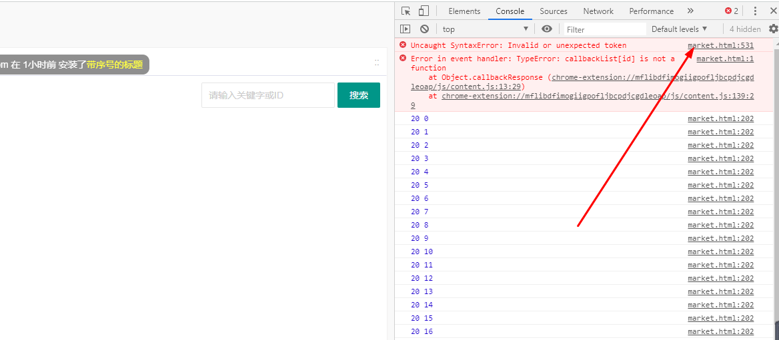The width and height of the screenshot is (779, 340).
Task: Switch to the Elements tab
Action: point(464,11)
